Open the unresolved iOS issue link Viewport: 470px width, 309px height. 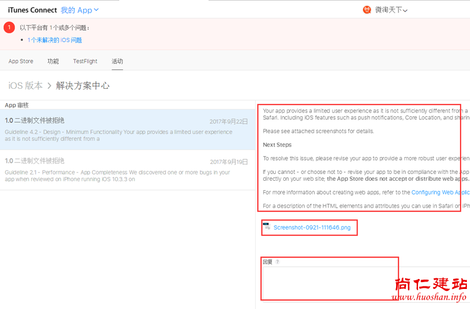coord(55,40)
